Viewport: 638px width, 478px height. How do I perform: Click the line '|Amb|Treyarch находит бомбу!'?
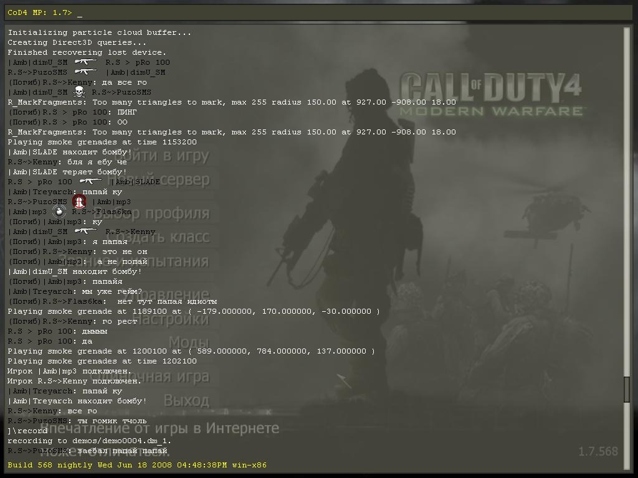point(77,401)
